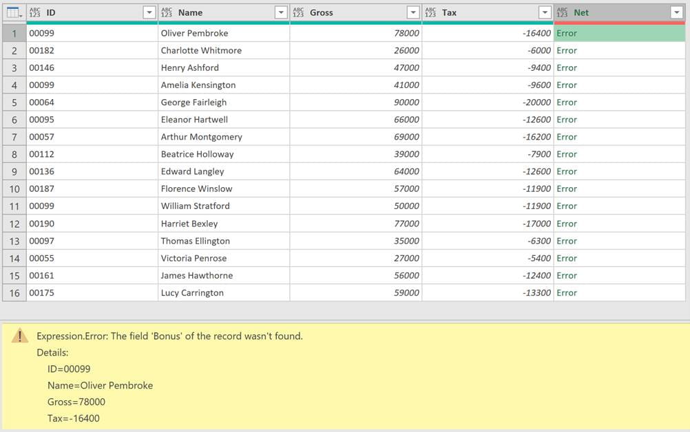The height and width of the screenshot is (432, 690).
Task: Select the Gross cell 78000
Action: (x=355, y=34)
